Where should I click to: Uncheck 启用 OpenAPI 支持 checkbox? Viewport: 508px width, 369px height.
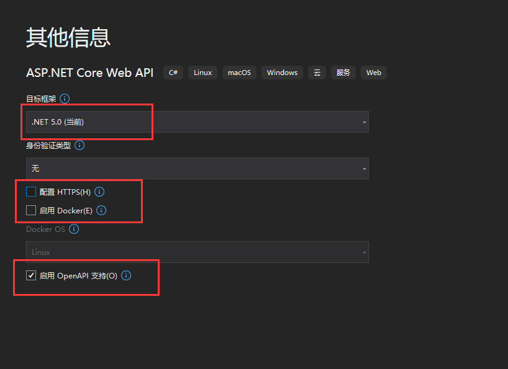click(31, 275)
